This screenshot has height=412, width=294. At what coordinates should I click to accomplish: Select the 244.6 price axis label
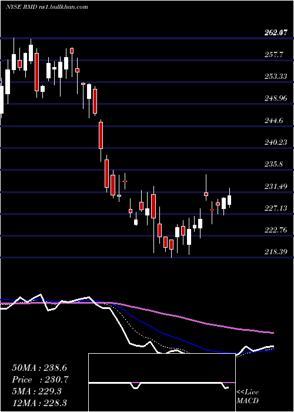click(x=275, y=121)
